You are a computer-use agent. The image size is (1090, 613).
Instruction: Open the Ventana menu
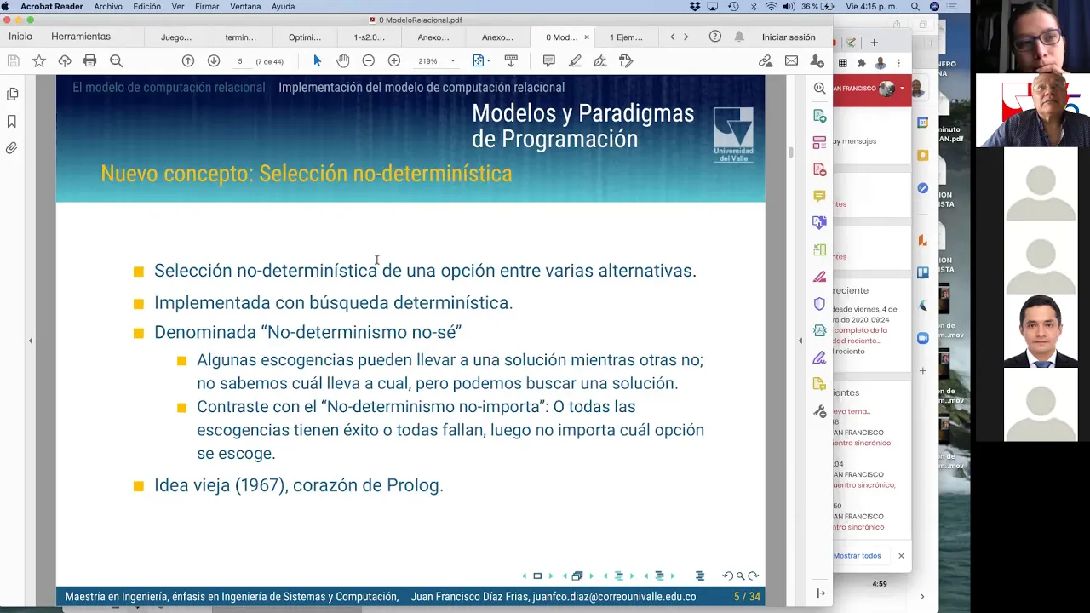click(x=245, y=7)
